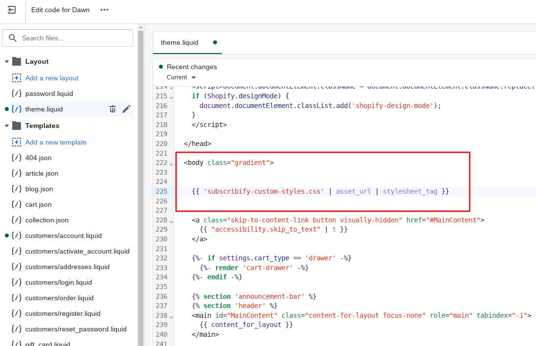Click the customers/order.liquid file icon
536x346 pixels.
(17, 298)
